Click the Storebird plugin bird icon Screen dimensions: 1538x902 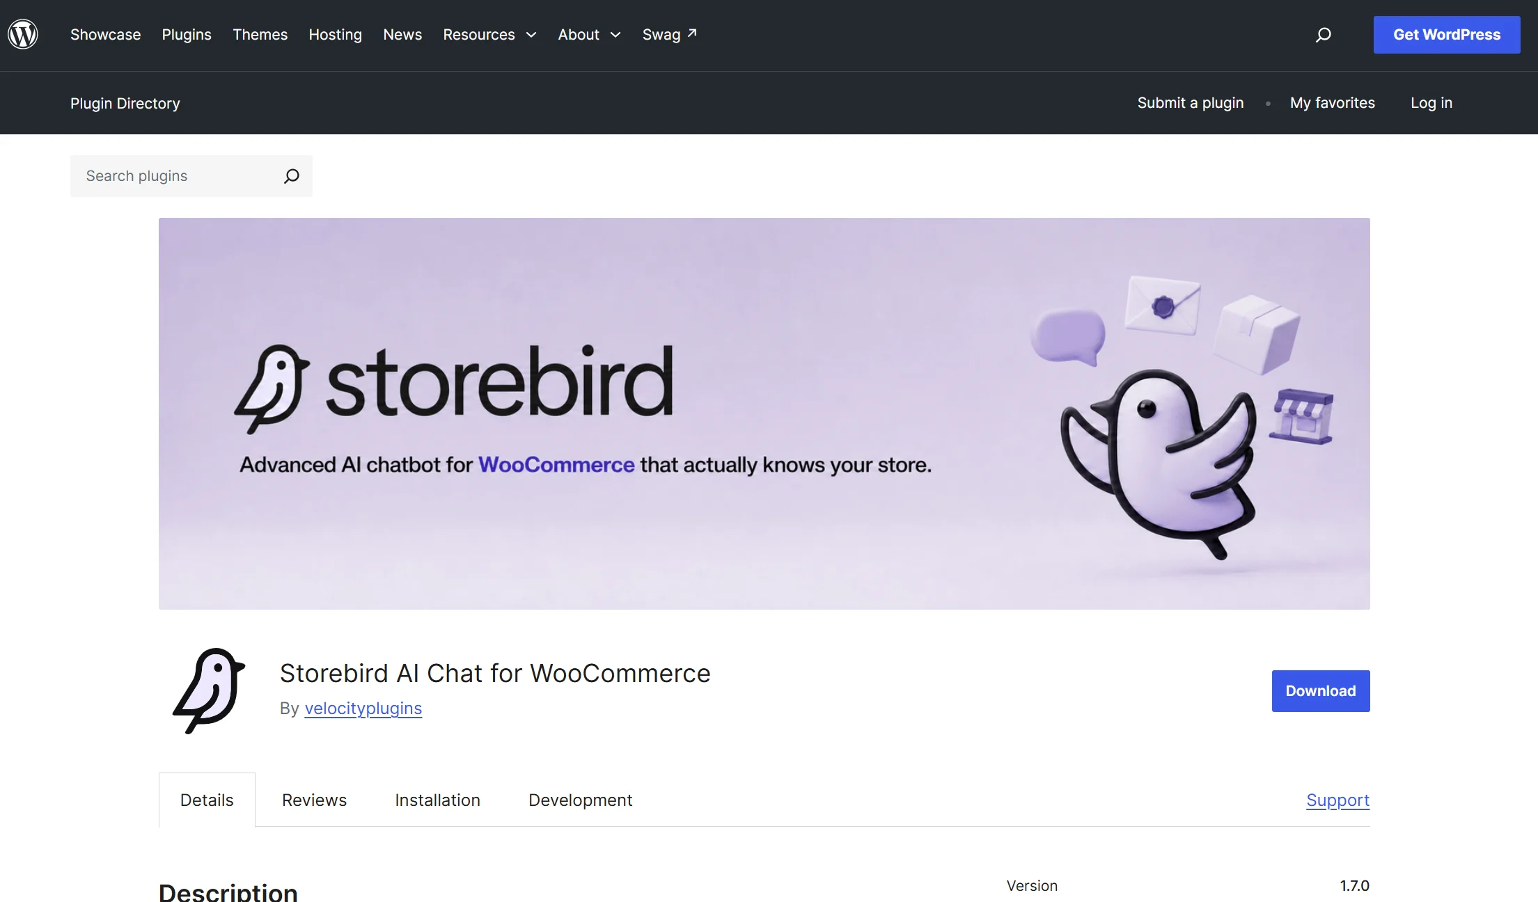click(x=209, y=690)
